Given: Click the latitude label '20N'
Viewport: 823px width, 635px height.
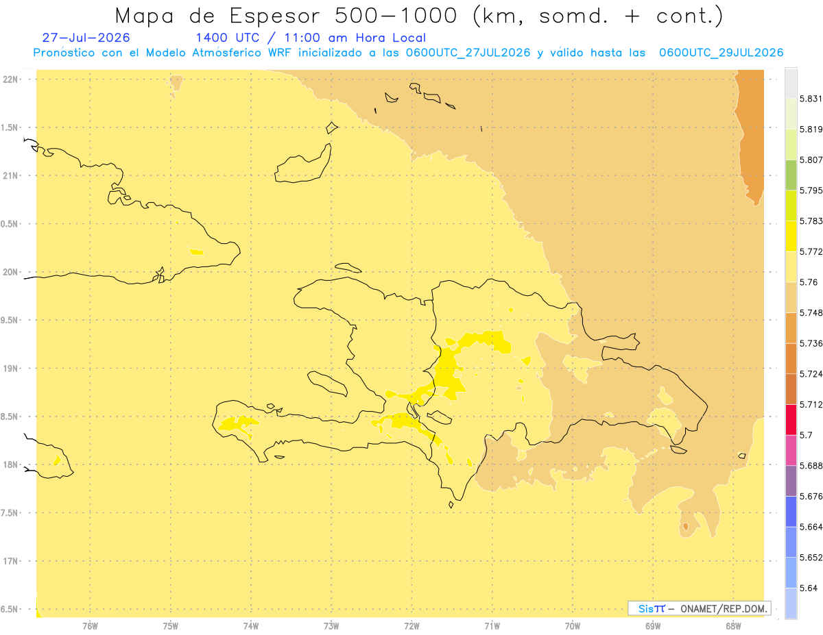Looking at the screenshot, I should point(10,272).
